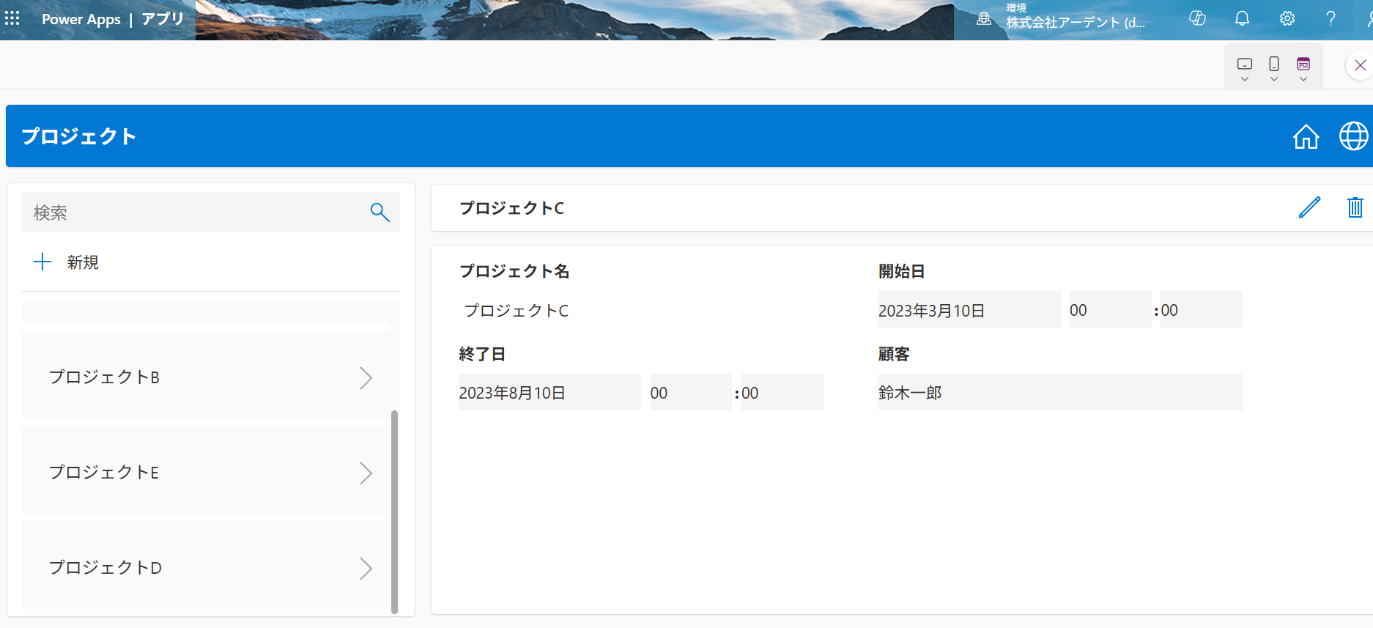The image size is (1373, 628).
Task: Click the globe icon in blue header
Action: 1353,136
